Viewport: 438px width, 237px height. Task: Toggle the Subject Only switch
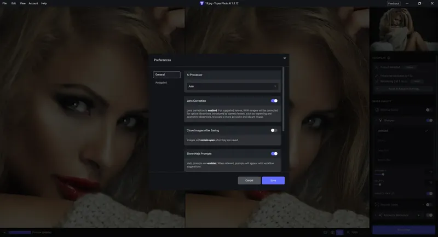click(429, 193)
